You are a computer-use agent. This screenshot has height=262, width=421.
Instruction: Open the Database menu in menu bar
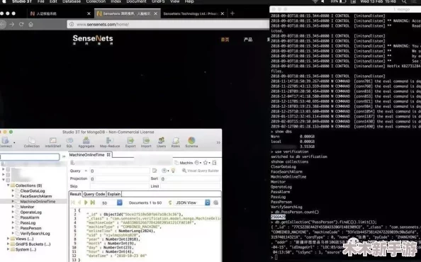tap(72, 1)
